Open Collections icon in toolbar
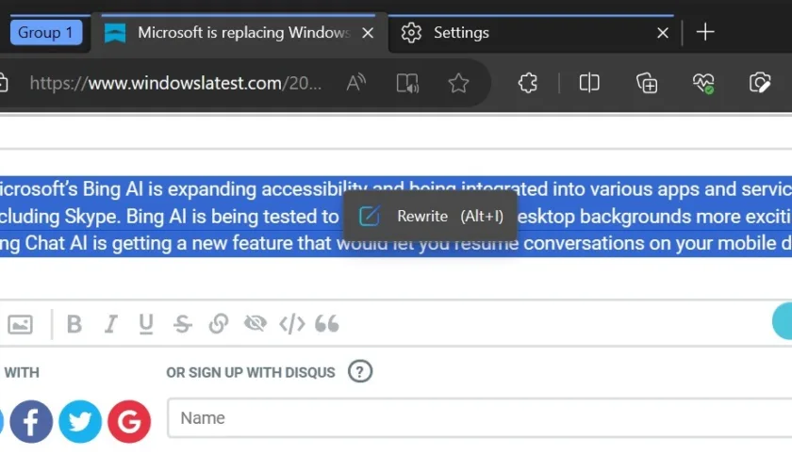The height and width of the screenshot is (471, 792). (x=647, y=83)
